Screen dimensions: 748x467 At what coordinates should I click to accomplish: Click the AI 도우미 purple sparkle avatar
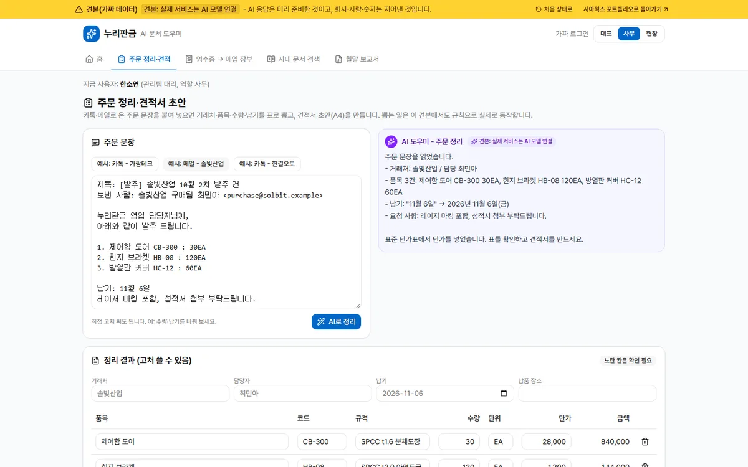(x=391, y=141)
